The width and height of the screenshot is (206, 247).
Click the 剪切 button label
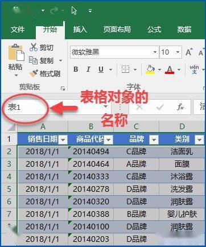click(x=47, y=47)
